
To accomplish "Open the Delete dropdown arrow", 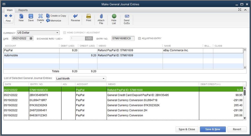I will (40, 23).
